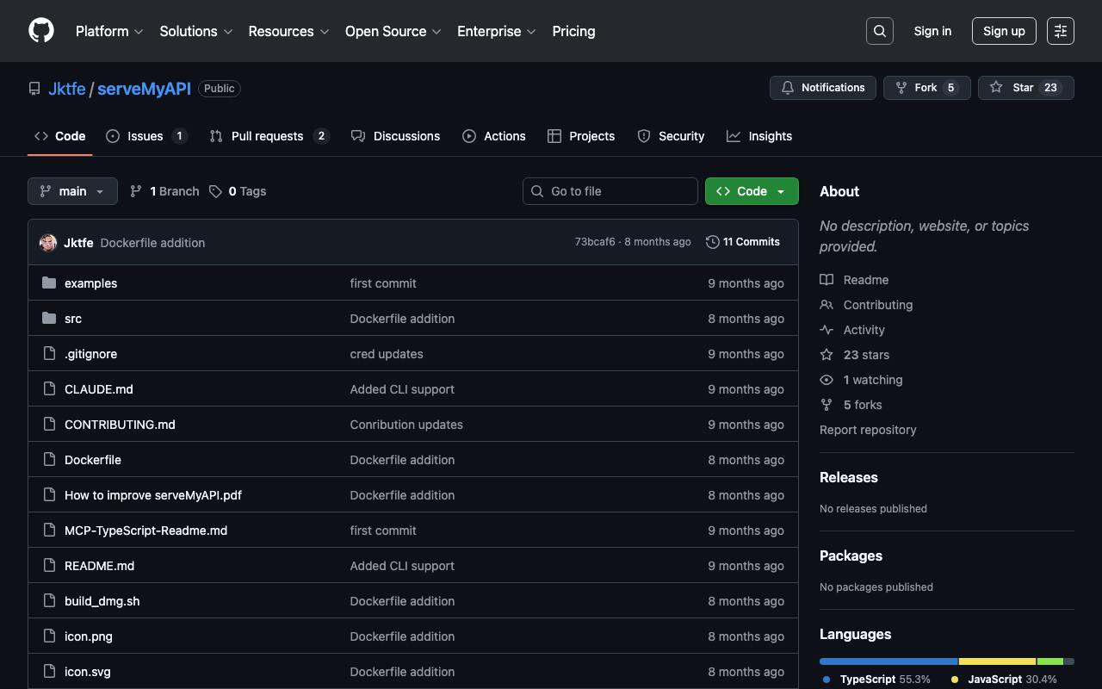Viewport: 1102px width, 689px height.
Task: Expand the main branch dropdown
Action: coord(72,191)
